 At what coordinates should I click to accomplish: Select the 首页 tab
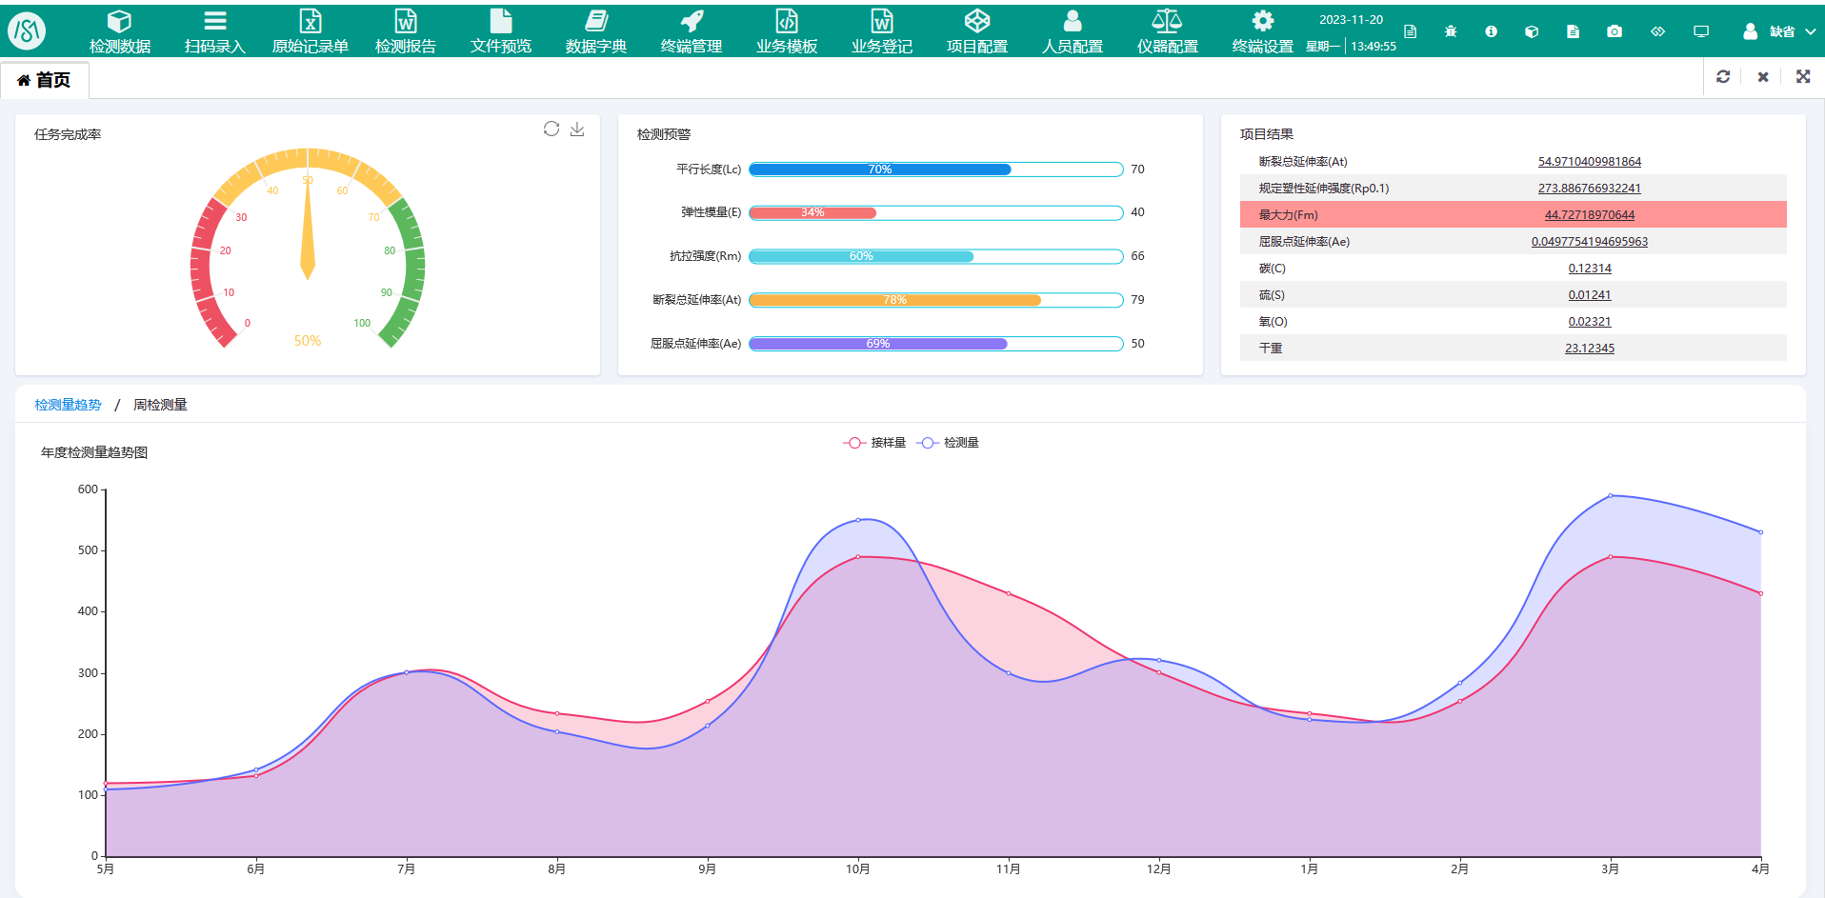point(45,80)
